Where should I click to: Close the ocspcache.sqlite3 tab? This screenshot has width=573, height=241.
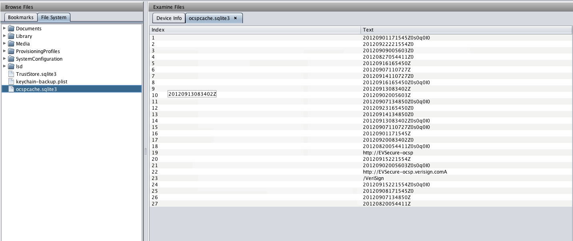235,18
